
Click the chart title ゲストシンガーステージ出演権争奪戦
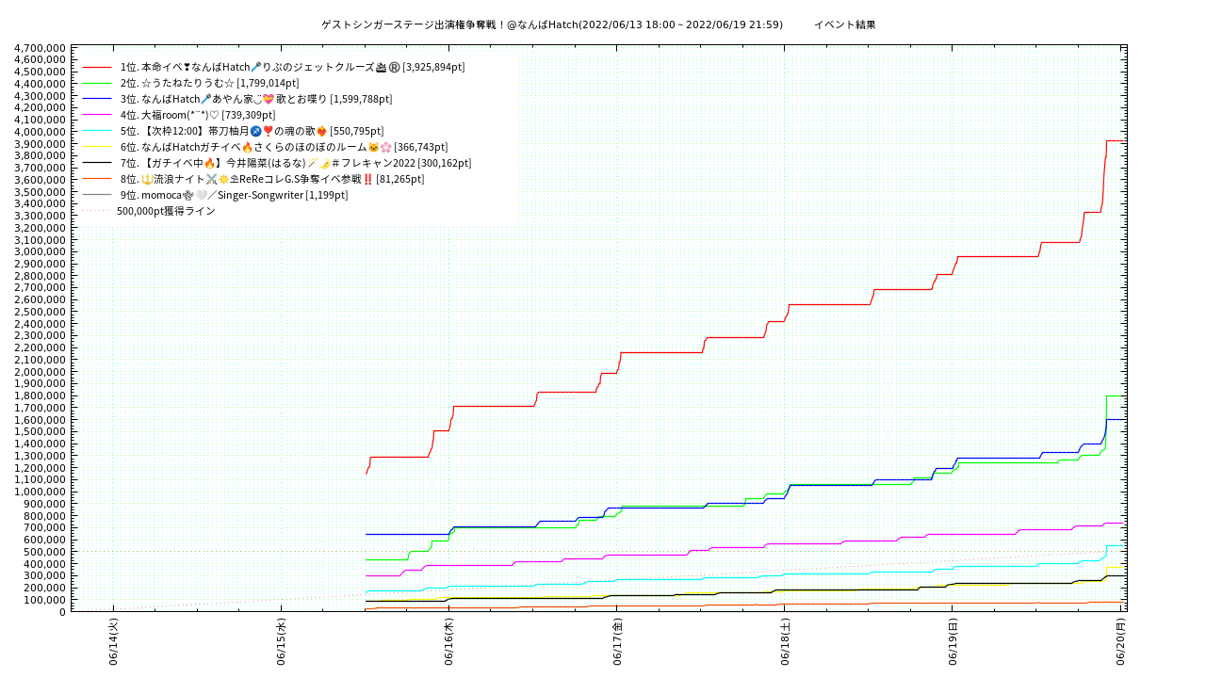point(551,24)
